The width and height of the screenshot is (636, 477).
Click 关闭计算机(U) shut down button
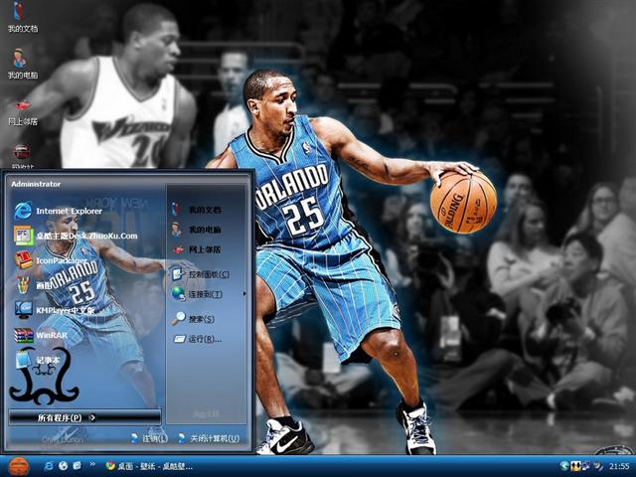pyautogui.click(x=209, y=438)
